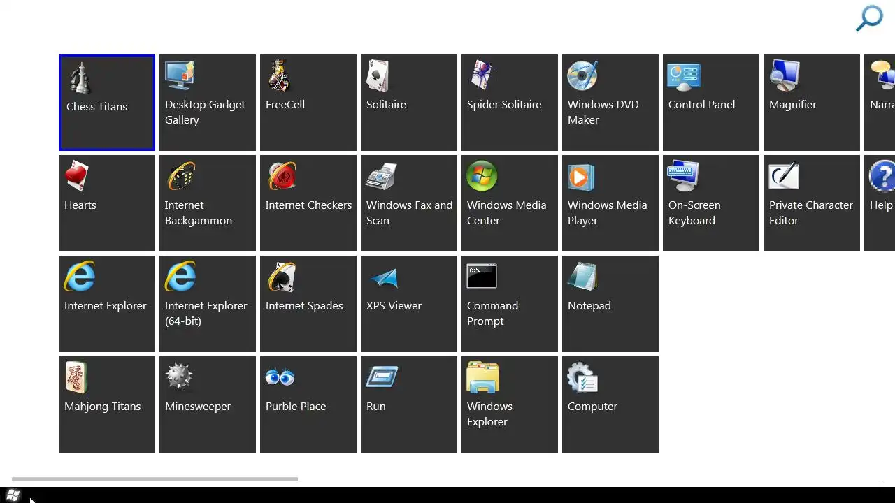The image size is (895, 503).
Task: Open Notepad from its tile
Action: click(x=610, y=304)
